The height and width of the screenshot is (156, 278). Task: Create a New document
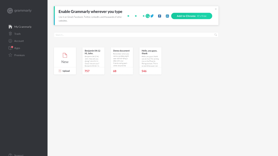65,57
